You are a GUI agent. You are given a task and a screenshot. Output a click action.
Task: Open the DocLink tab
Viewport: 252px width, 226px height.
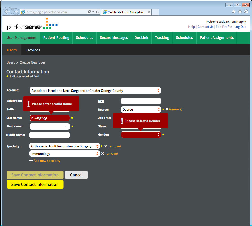(x=141, y=38)
